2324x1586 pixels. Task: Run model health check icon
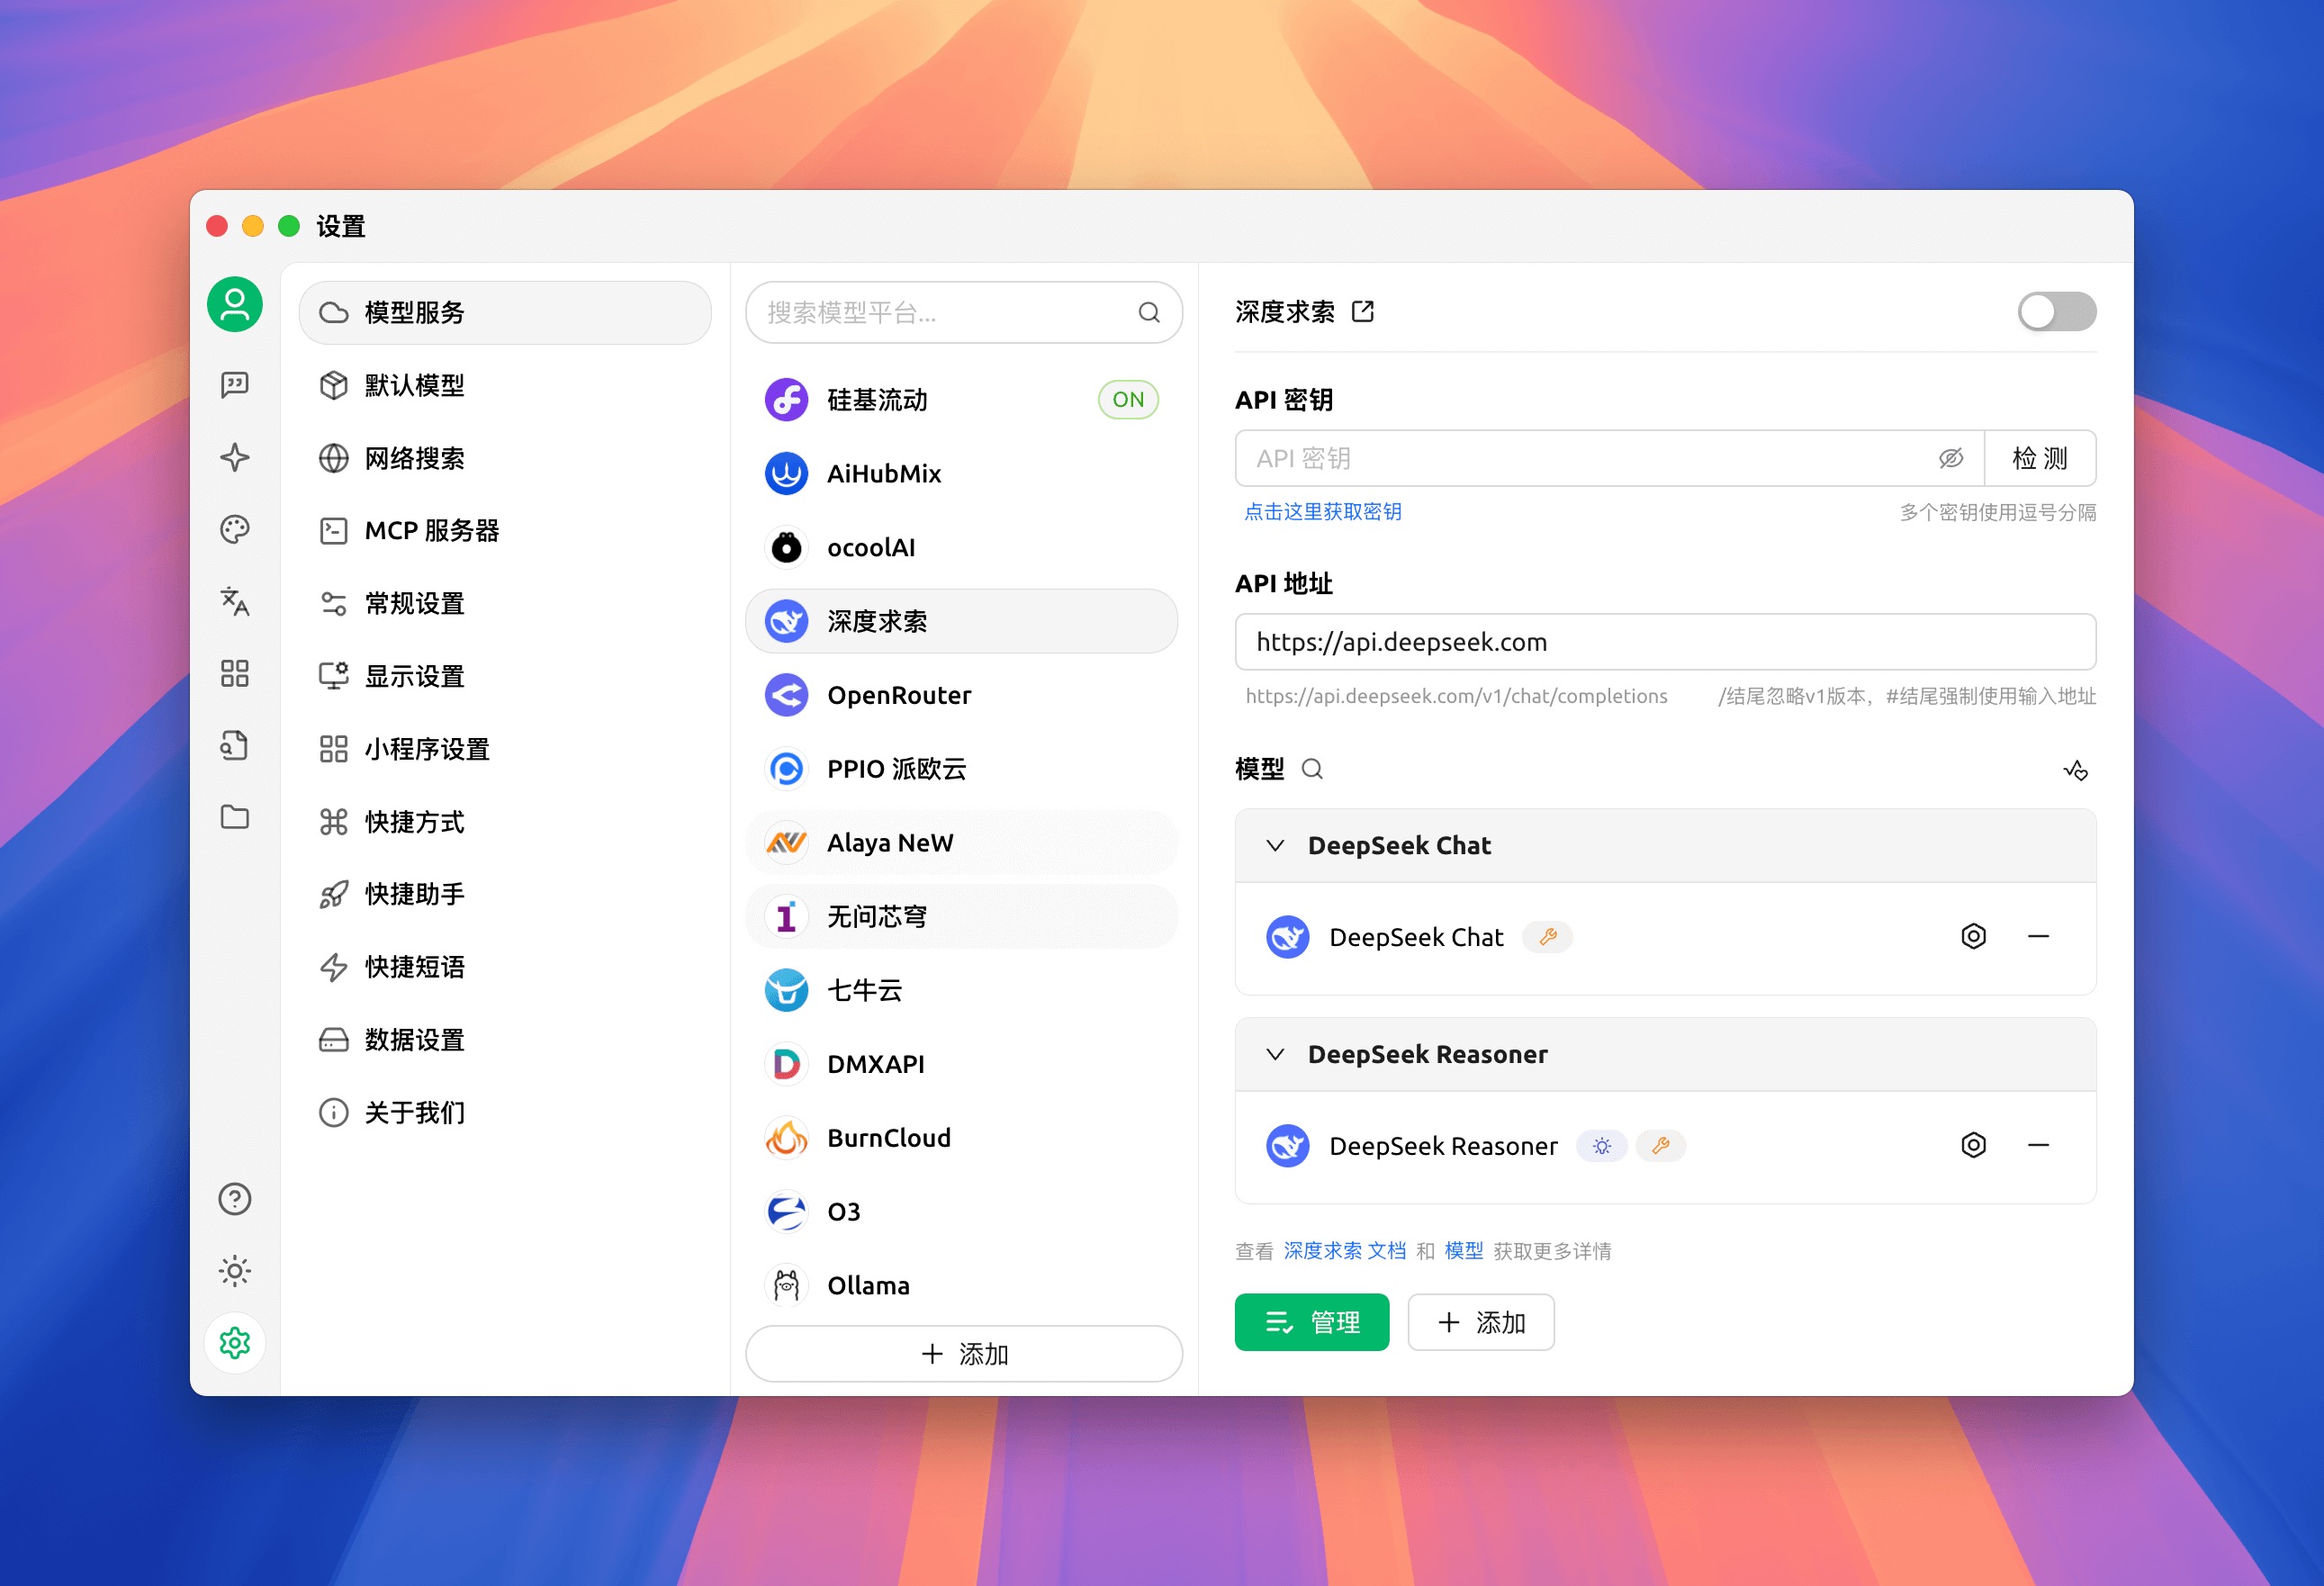(x=2075, y=770)
